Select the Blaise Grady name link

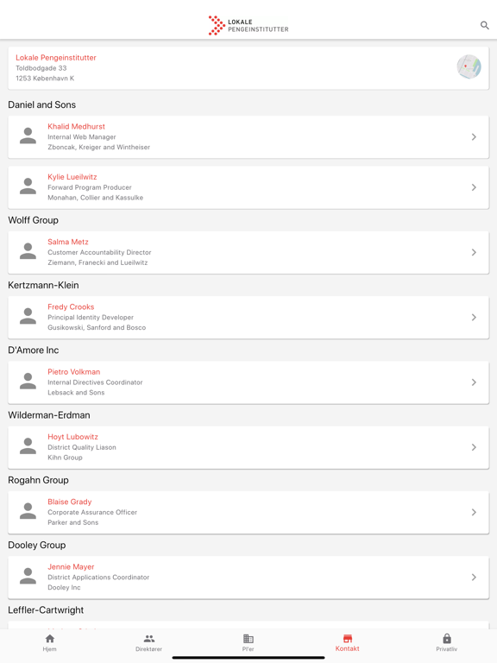point(70,502)
